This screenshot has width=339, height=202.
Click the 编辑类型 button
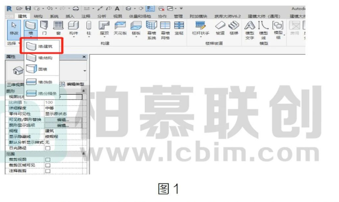tap(72, 84)
